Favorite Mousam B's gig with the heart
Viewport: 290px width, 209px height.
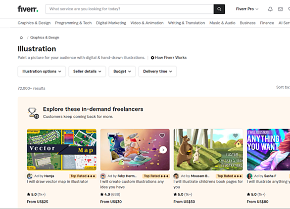tap(236, 136)
